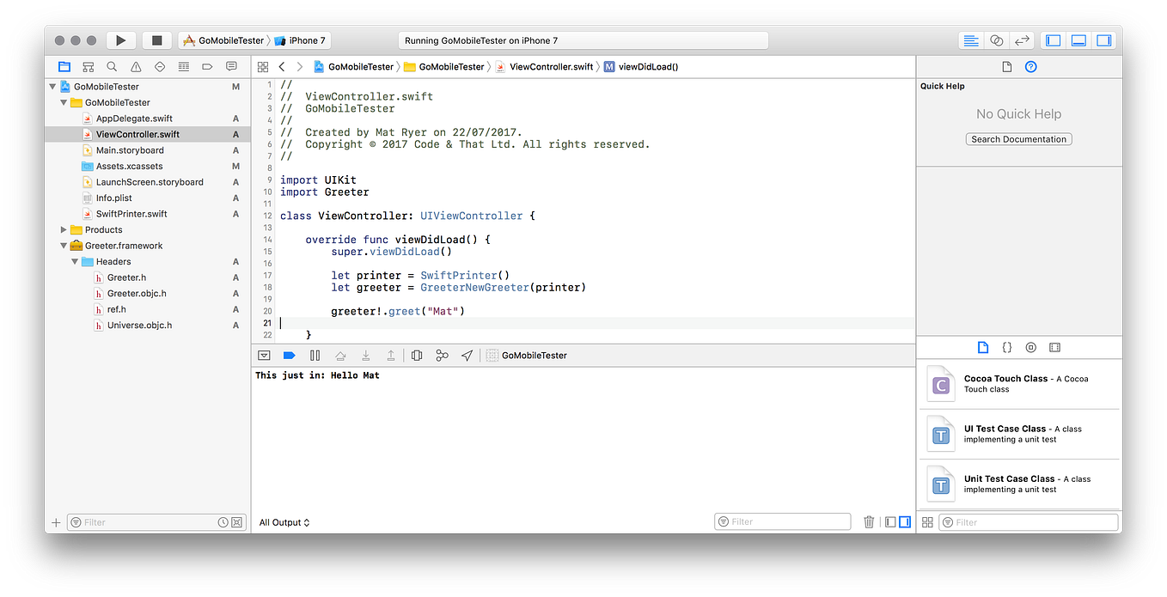Click the plus button to add a file
1167x597 pixels.
pyautogui.click(x=56, y=521)
